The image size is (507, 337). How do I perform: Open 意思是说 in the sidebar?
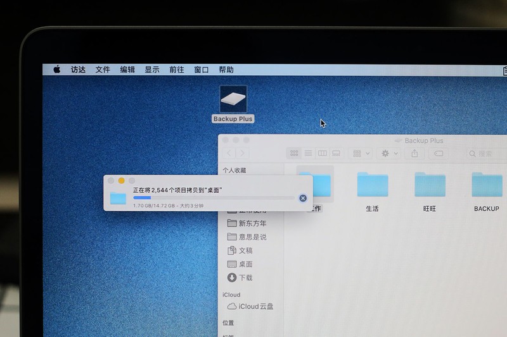pyautogui.click(x=247, y=236)
